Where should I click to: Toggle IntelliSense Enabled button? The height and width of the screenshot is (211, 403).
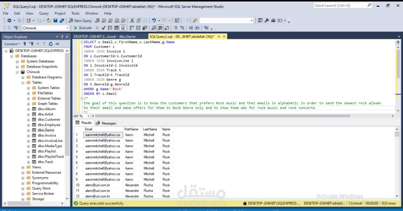pyautogui.click(x=123, y=28)
